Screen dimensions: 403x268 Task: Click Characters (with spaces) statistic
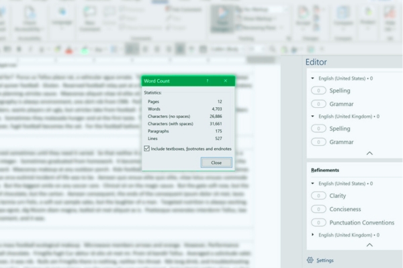pyautogui.click(x=185, y=123)
